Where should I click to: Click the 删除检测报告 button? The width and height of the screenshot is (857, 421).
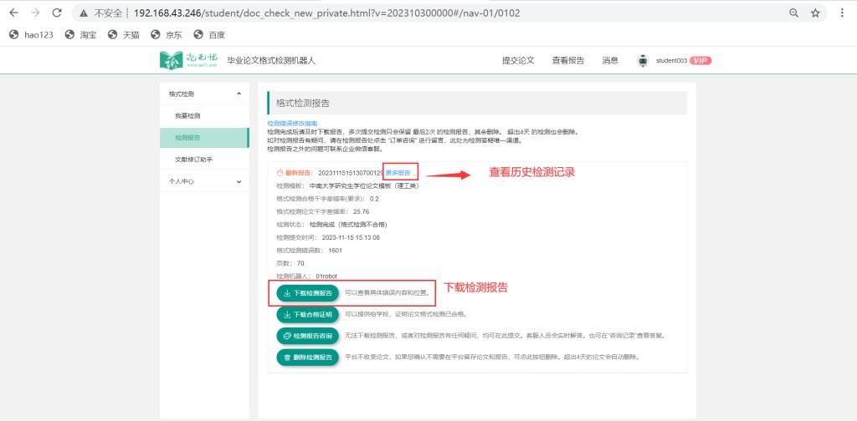(306, 357)
